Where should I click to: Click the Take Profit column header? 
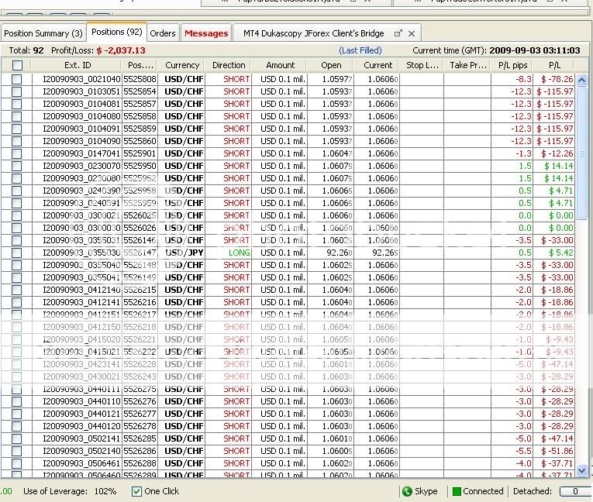pos(467,65)
